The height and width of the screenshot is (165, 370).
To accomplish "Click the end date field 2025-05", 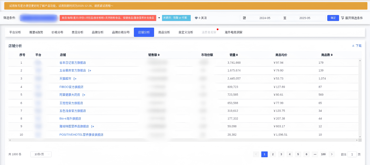I will click(x=305, y=18).
